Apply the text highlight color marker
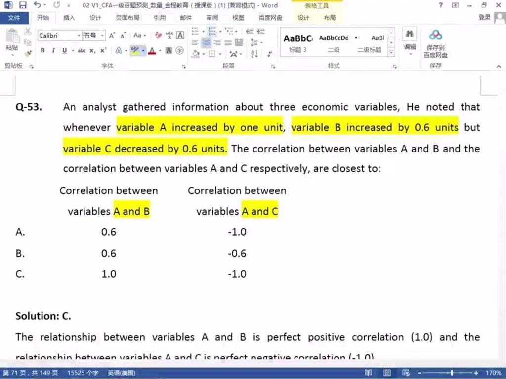Viewport: 506px width, 379px height. 134,50
